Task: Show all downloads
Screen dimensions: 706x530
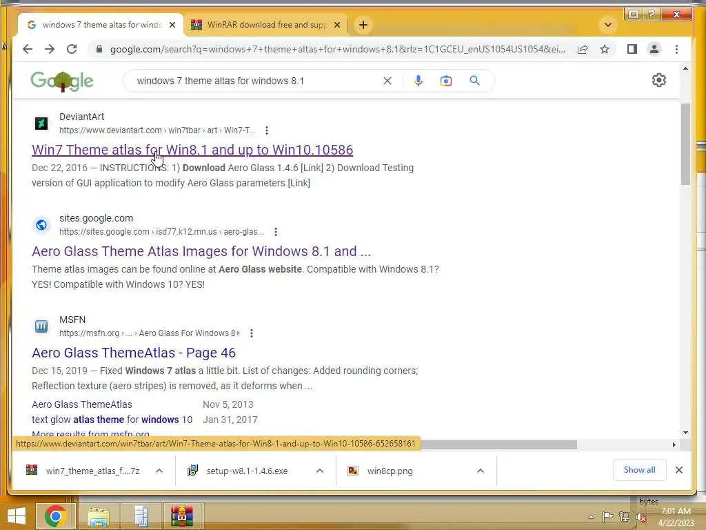Action: [x=639, y=470]
